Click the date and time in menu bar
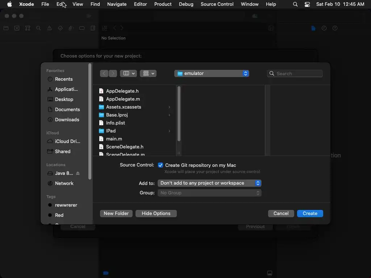Screen dimensions: 371x278 tap(340, 4)
